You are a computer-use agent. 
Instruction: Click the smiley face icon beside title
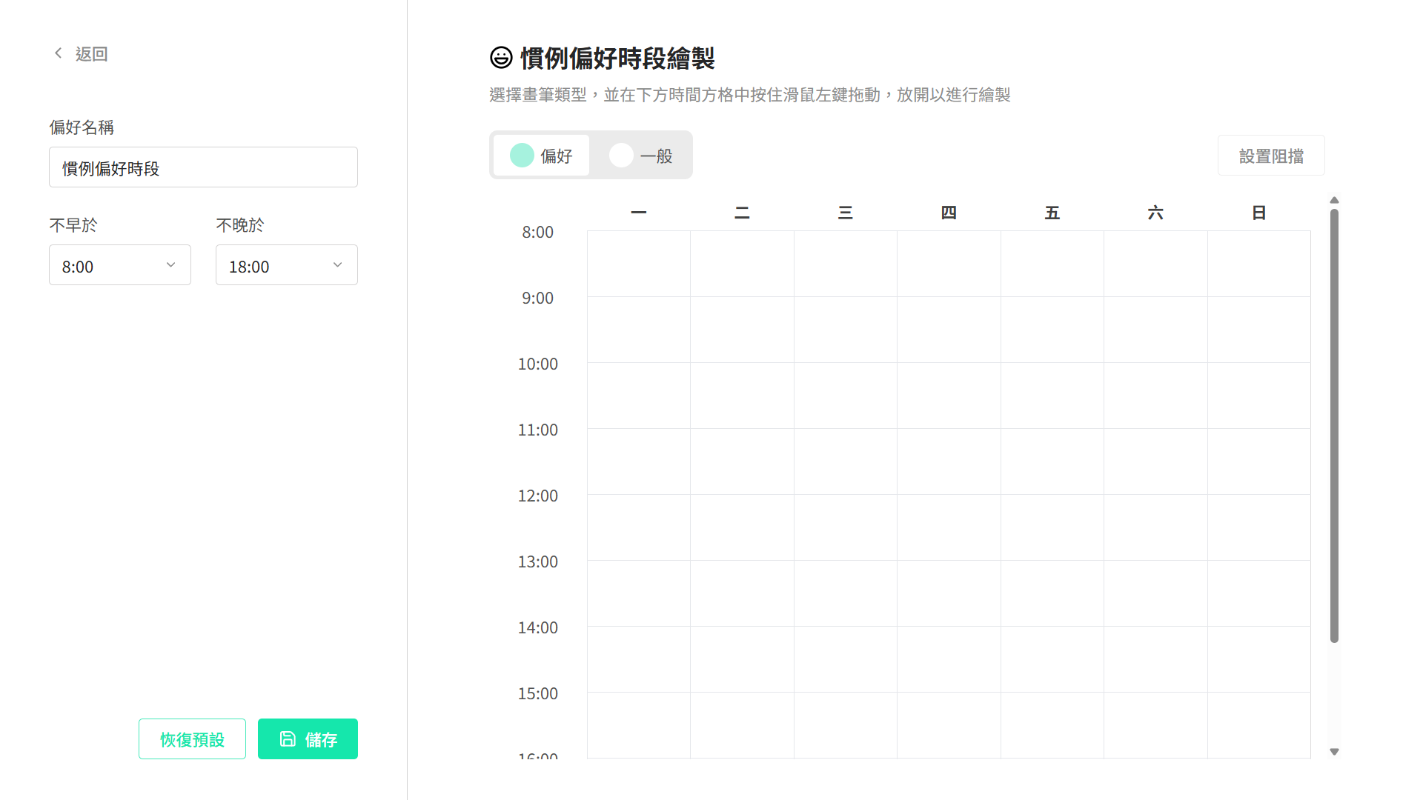[x=501, y=58]
